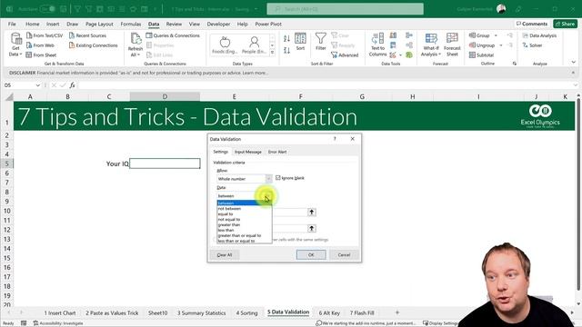Image resolution: width=582 pixels, height=327 pixels.
Task: Launch Text to Columns
Action: (x=378, y=45)
